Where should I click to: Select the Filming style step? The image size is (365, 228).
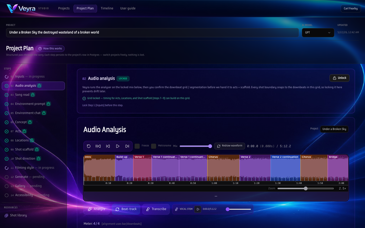pyautogui.click(x=33, y=168)
